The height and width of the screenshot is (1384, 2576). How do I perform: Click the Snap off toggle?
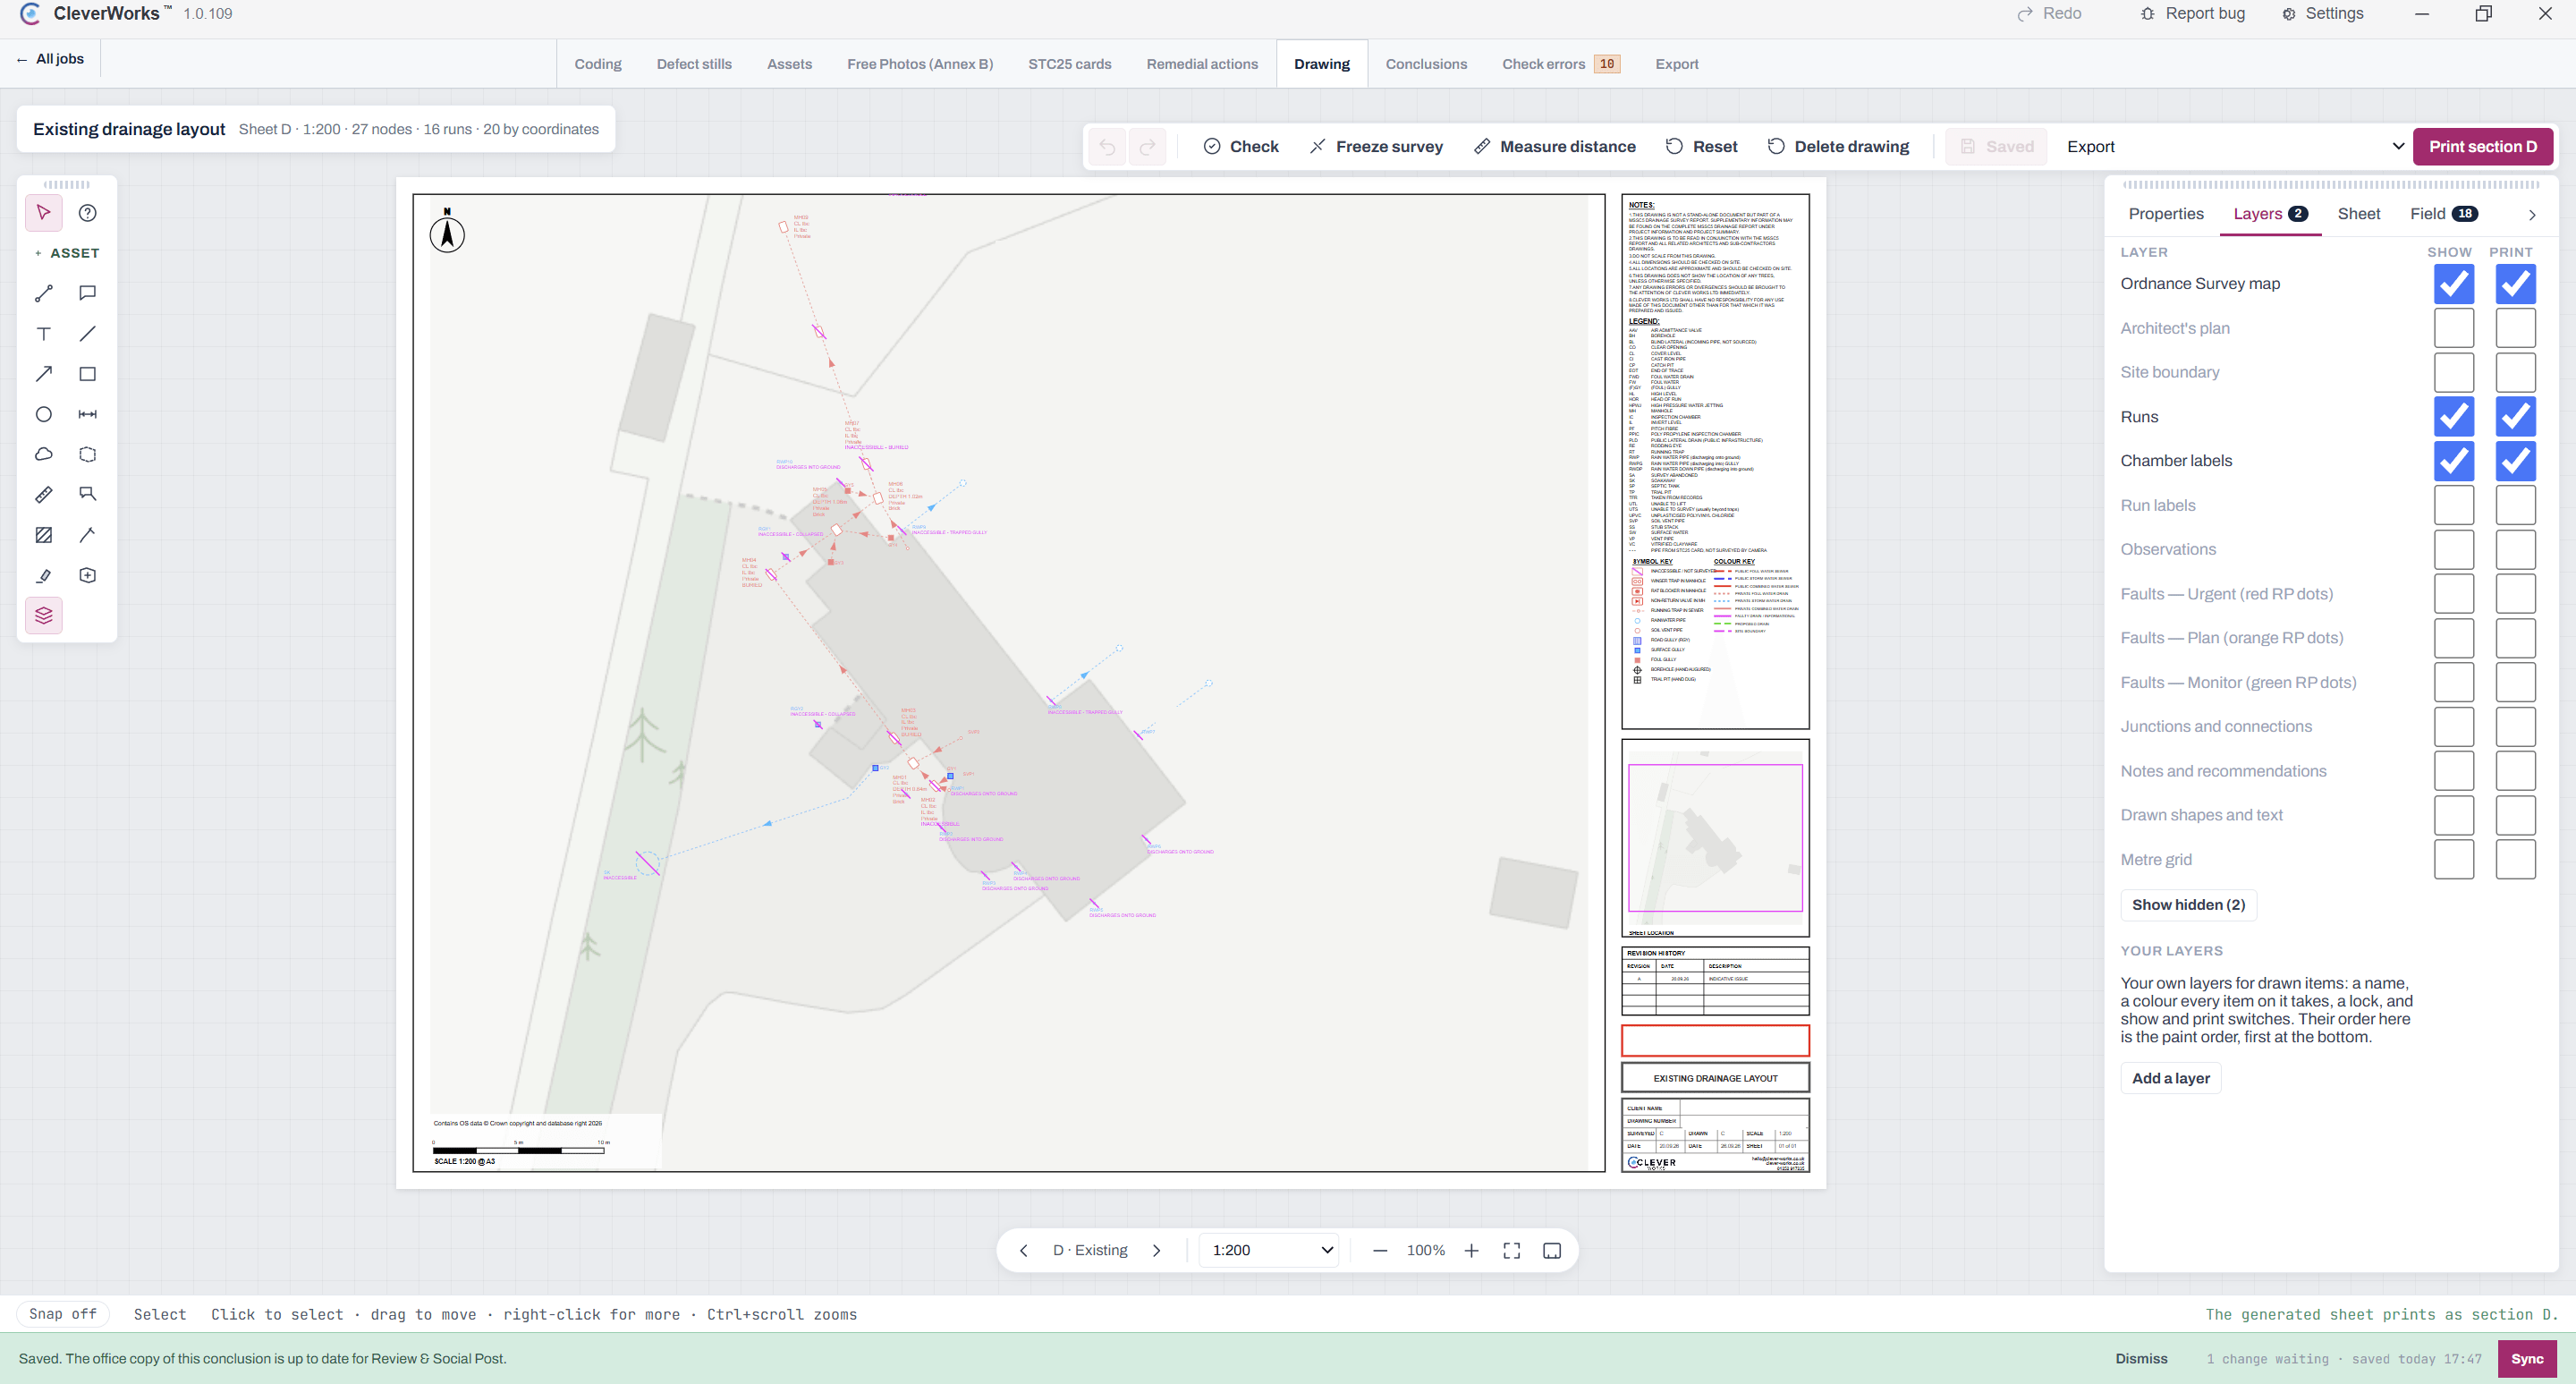pos(63,1314)
